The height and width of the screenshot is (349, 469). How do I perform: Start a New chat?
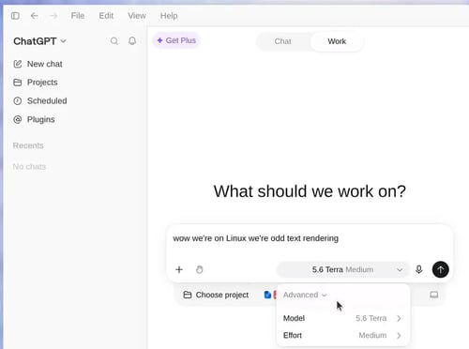(38, 64)
